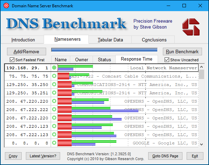Click the benchmark progress bar

(x=104, y=50)
